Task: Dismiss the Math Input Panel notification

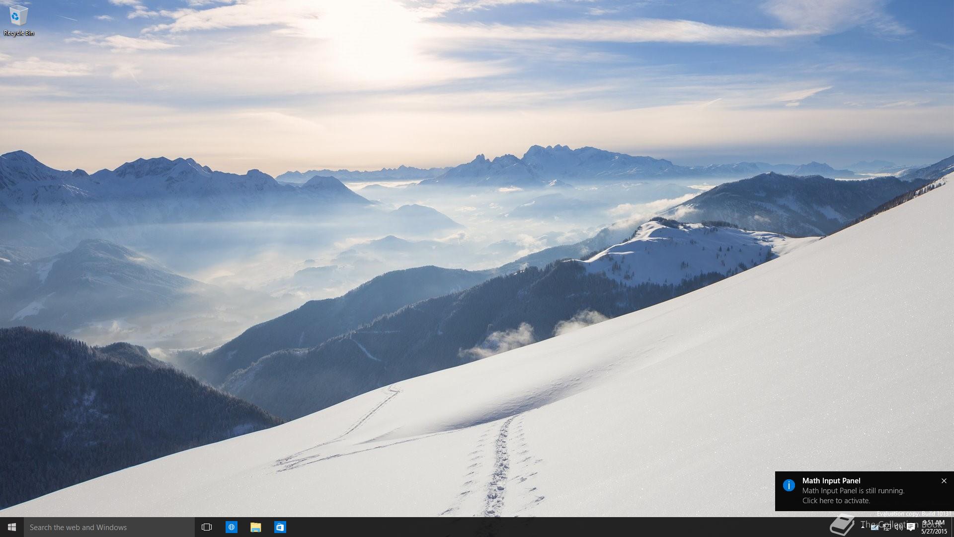Action: pyautogui.click(x=944, y=481)
